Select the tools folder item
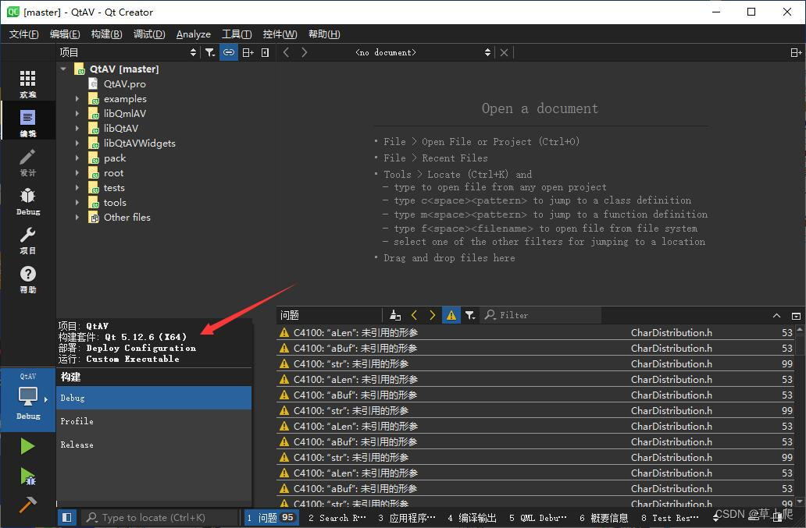Image resolution: width=806 pixels, height=528 pixels. [x=115, y=203]
